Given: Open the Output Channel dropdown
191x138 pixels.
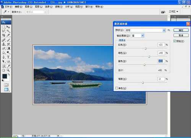Looking at the screenshot, I should (138, 35).
